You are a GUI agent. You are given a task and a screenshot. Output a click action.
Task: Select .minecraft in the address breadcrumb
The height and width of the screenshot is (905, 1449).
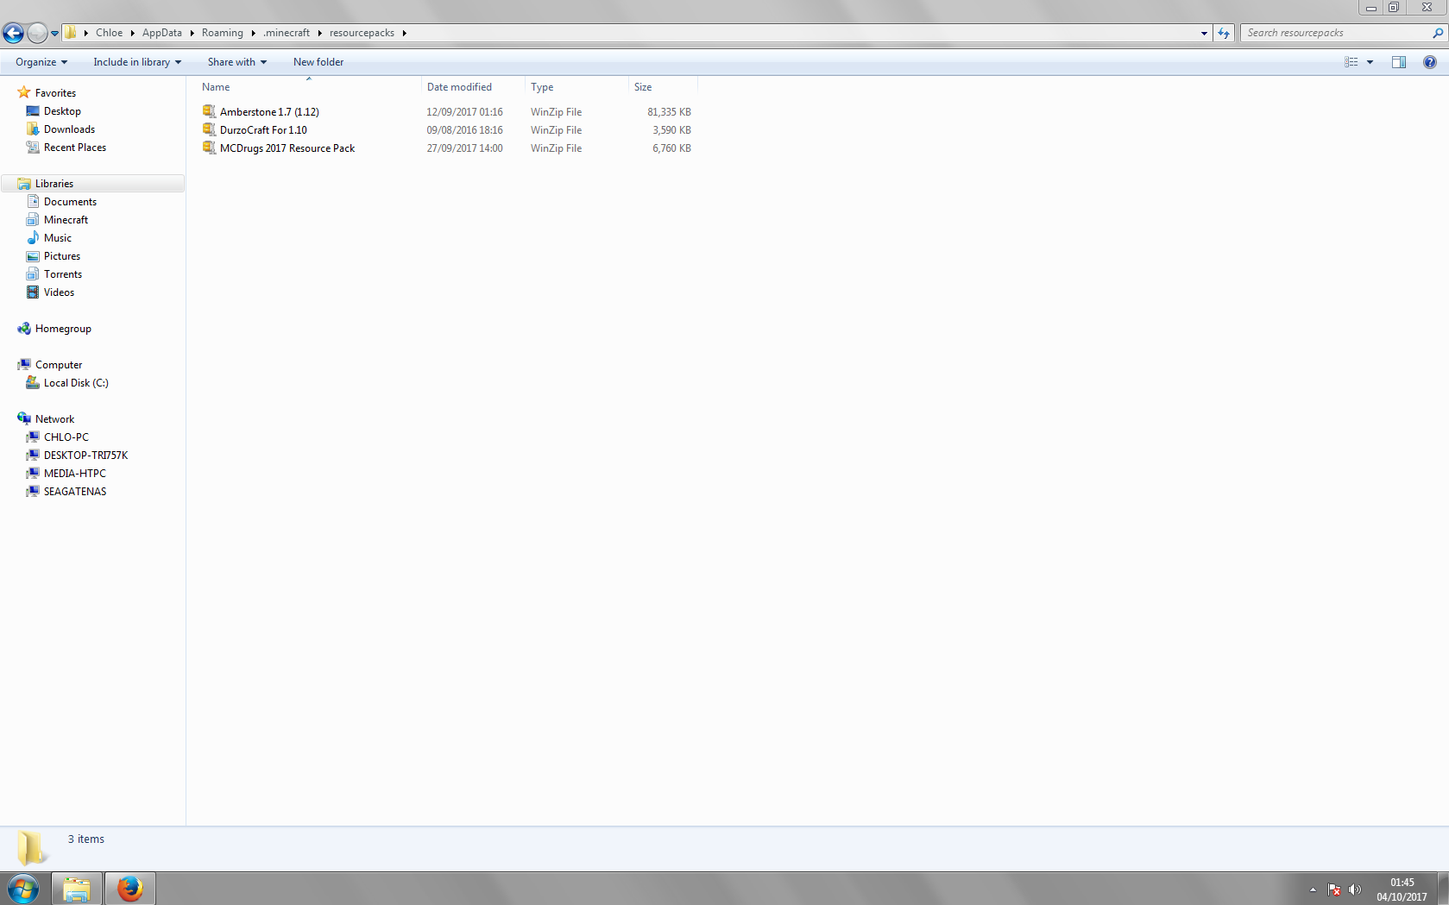coord(287,33)
